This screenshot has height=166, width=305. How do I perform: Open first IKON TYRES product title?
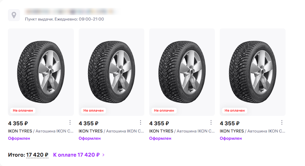[41, 131]
